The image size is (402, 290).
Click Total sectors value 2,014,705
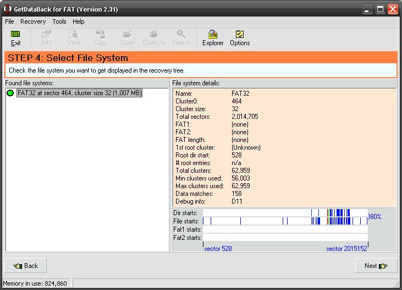(x=245, y=117)
